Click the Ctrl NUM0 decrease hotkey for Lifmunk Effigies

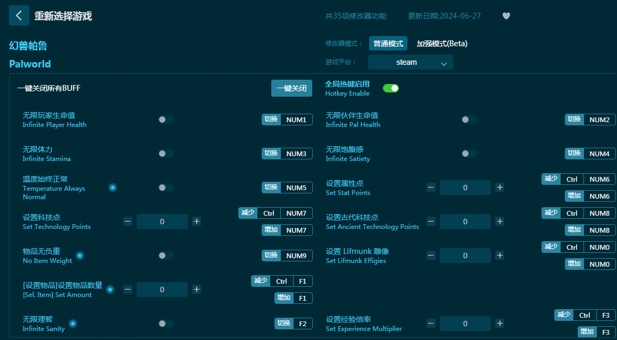[x=579, y=247]
